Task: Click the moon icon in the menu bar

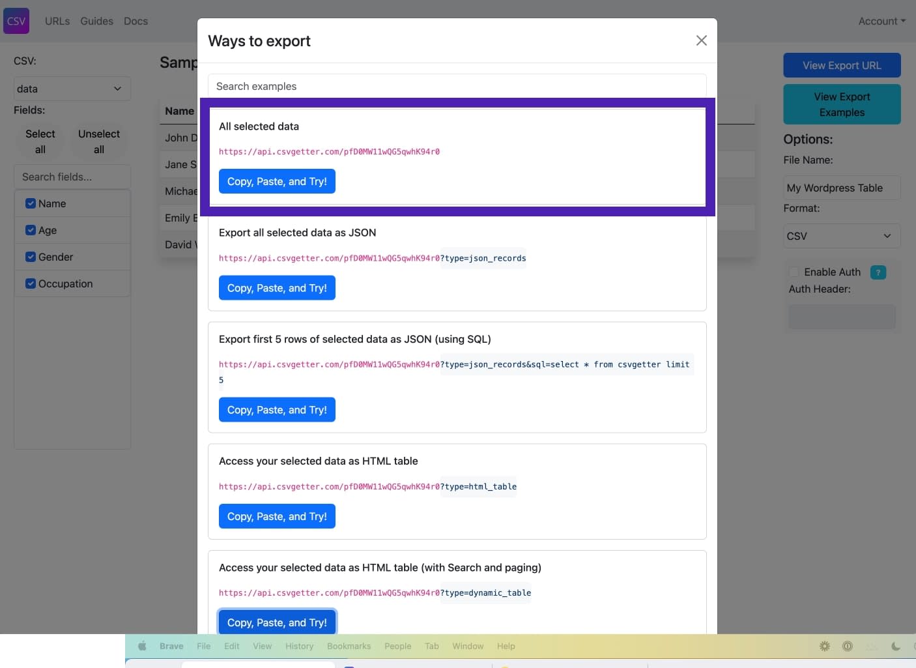Action: (x=896, y=646)
